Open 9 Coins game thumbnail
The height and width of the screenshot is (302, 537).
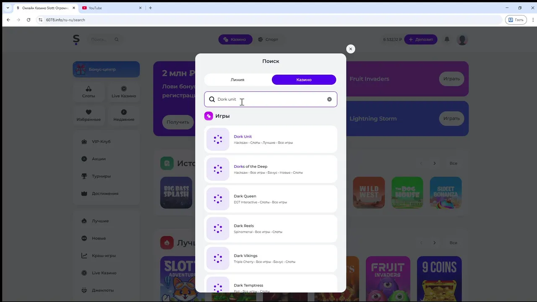point(439,279)
